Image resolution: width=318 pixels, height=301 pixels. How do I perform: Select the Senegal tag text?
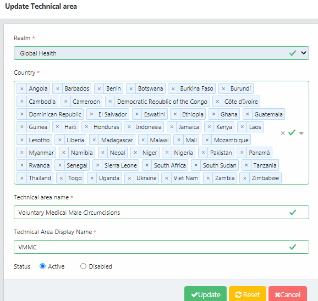[77, 165]
